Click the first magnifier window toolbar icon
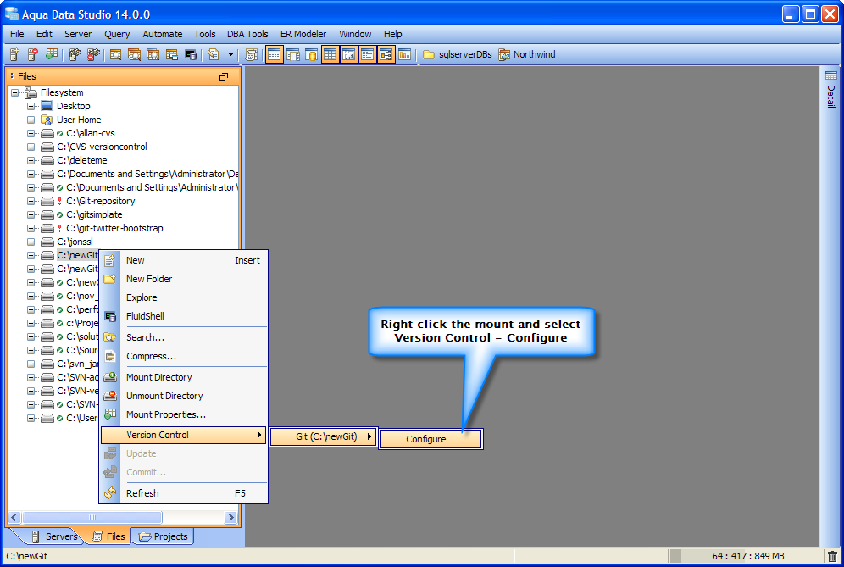Screen dimensions: 844x567 click(x=115, y=54)
